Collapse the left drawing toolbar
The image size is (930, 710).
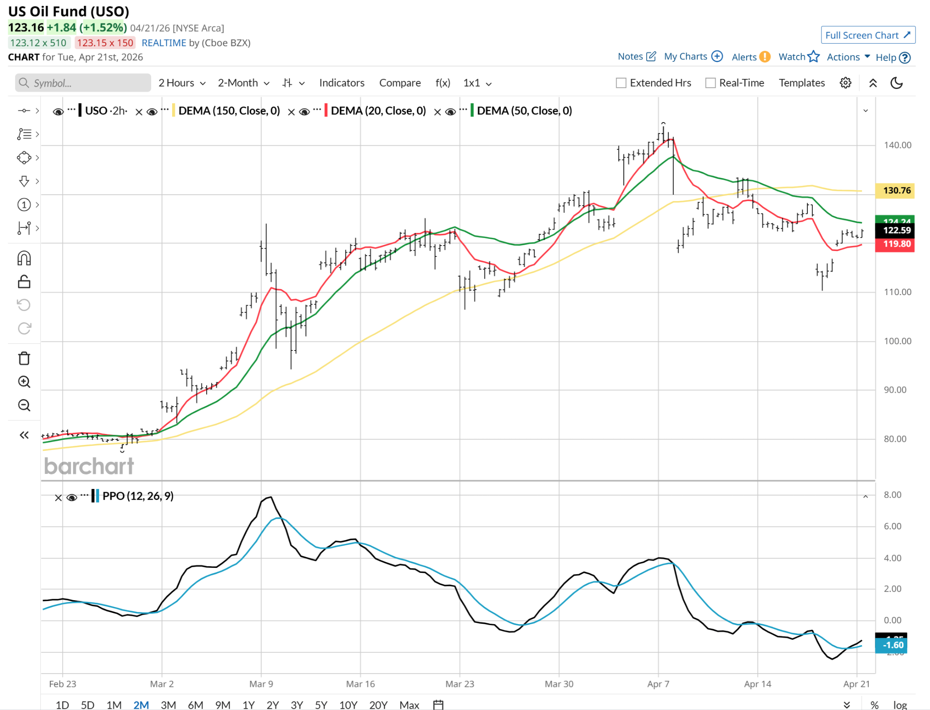pyautogui.click(x=24, y=435)
